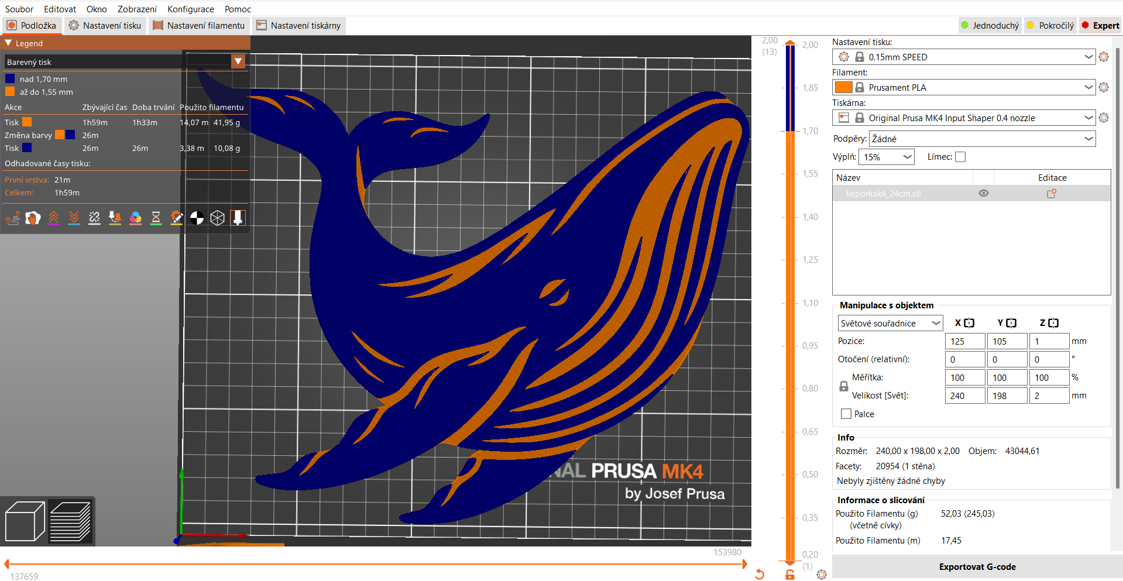Viewport: 1123px width, 581px height.
Task: Click Velikost X field showing 240
Action: 965,396
